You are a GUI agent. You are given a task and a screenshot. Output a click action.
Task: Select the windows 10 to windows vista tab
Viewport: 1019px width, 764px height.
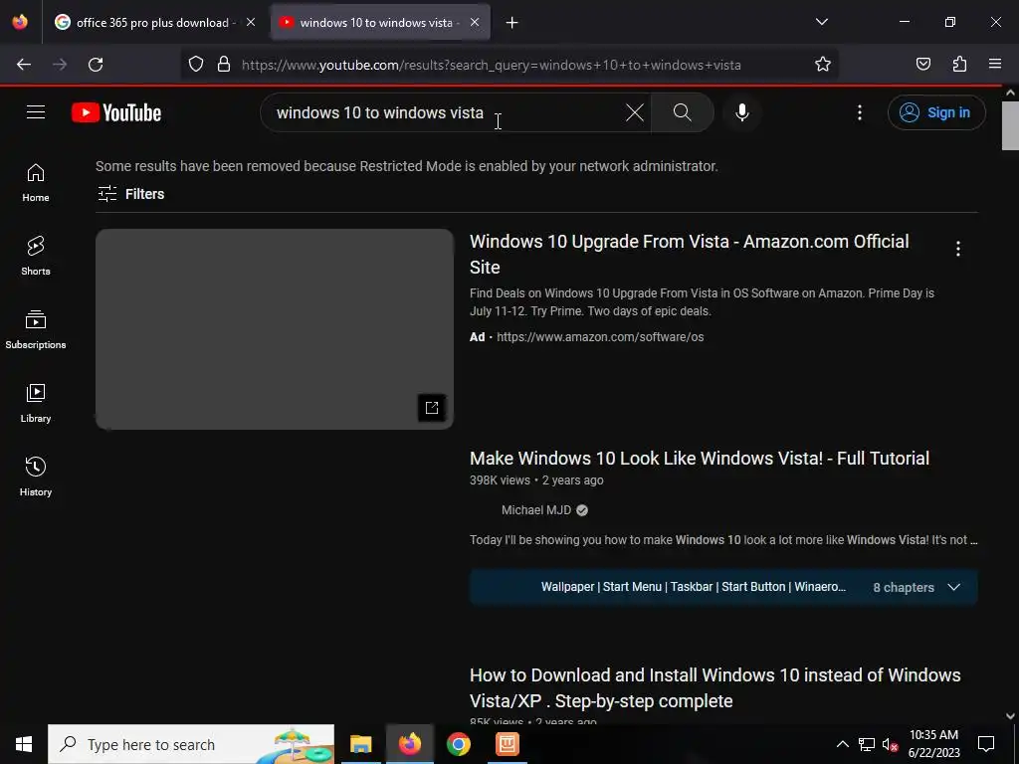point(379,23)
